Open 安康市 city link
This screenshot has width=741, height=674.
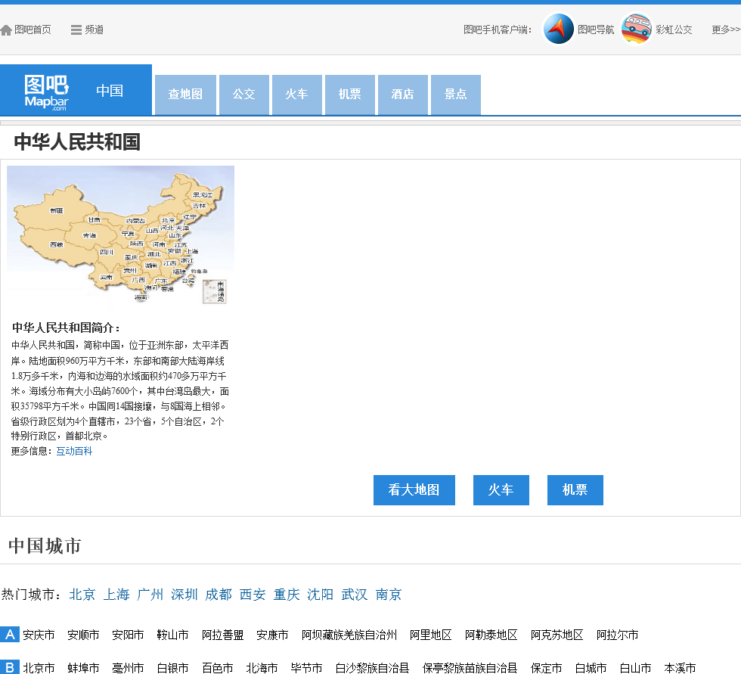[272, 635]
